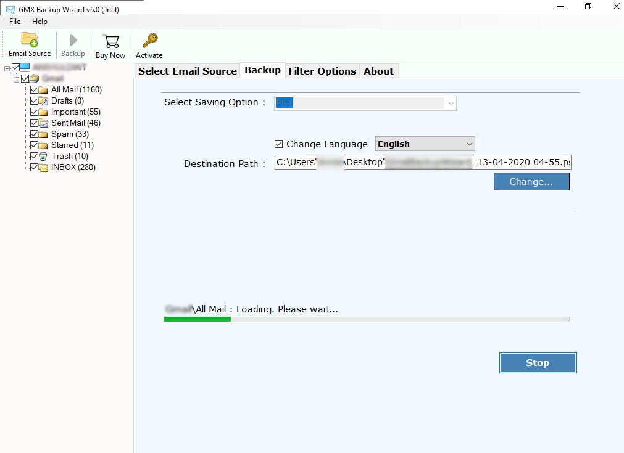Select the Sent Mail folder icon
Screen dimensions: 624x453
tap(43, 123)
